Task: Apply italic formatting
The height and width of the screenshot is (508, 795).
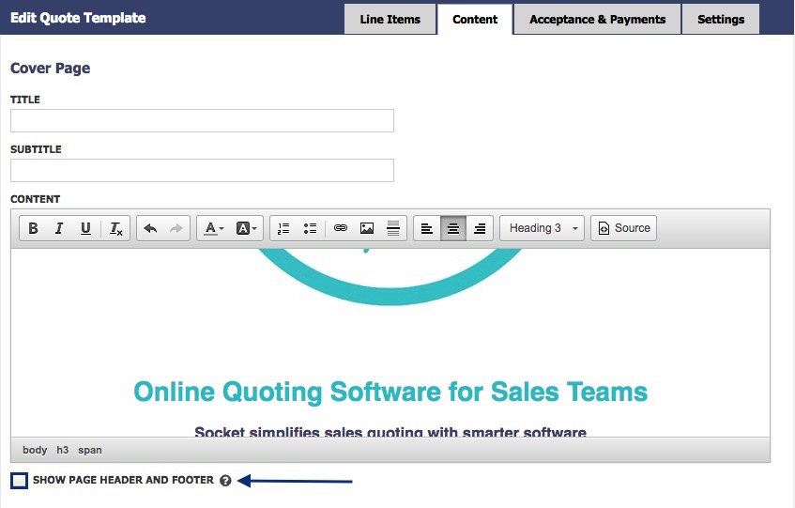Action: (x=59, y=228)
